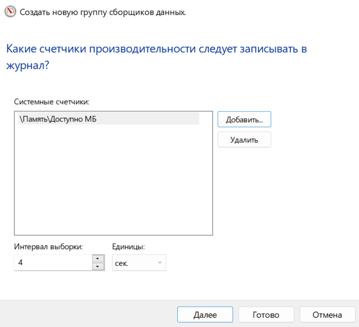The height and width of the screenshot is (327, 359).
Task: Increase sample interval with up arrow
Action: 98,258
